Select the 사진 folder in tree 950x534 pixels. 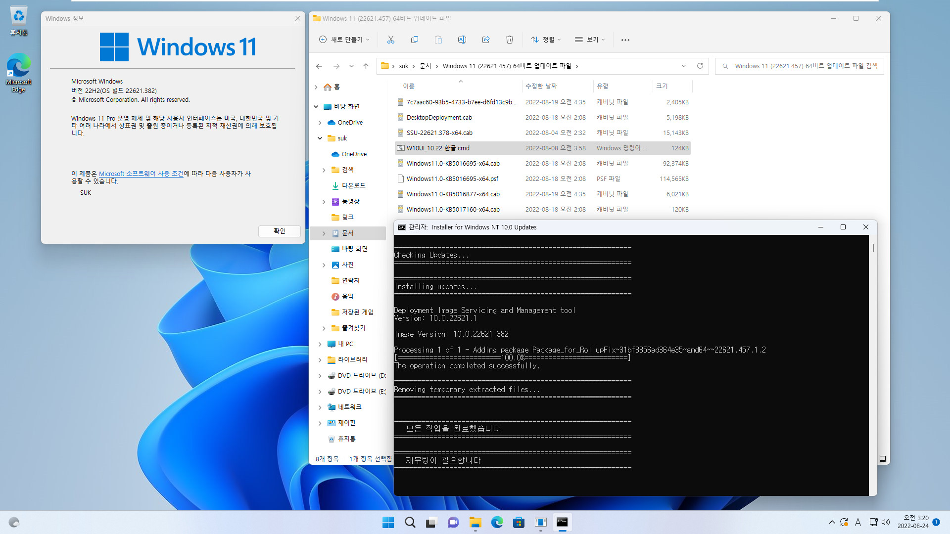click(348, 265)
